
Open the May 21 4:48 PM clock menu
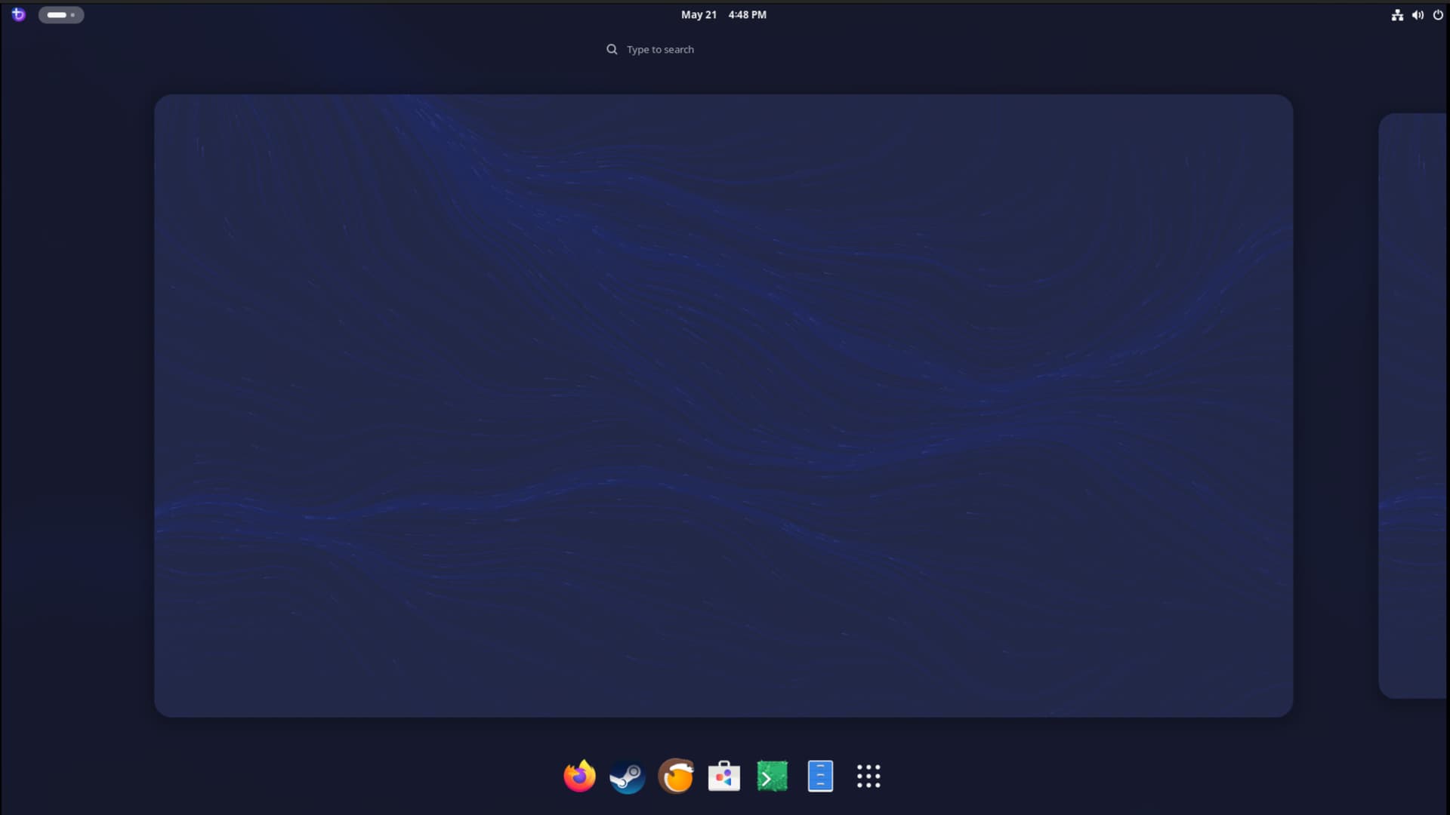pos(723,14)
